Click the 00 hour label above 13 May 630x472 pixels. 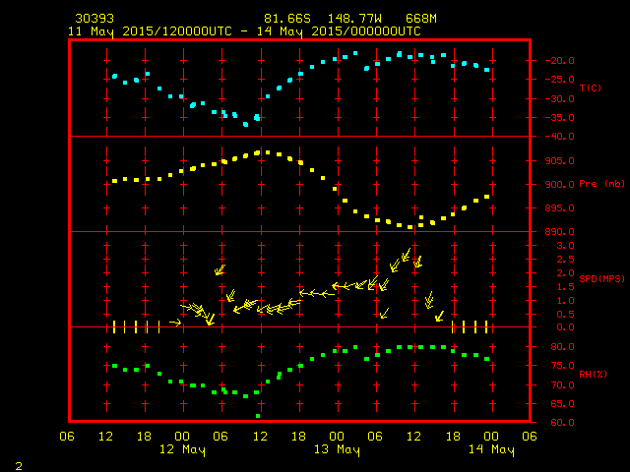pos(337,437)
